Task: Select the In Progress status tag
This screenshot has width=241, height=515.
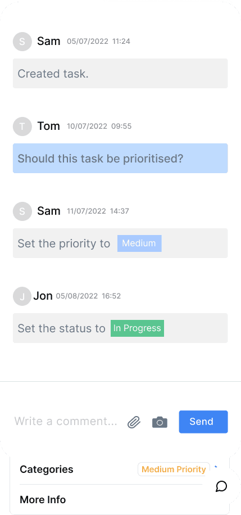Action: click(x=137, y=328)
